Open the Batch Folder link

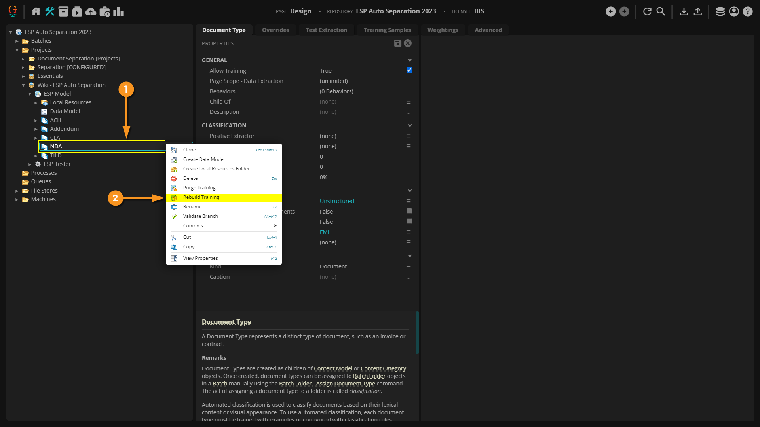[x=369, y=376]
